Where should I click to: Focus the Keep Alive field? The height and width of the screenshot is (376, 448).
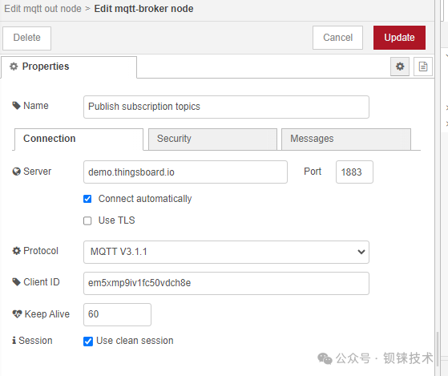point(117,314)
